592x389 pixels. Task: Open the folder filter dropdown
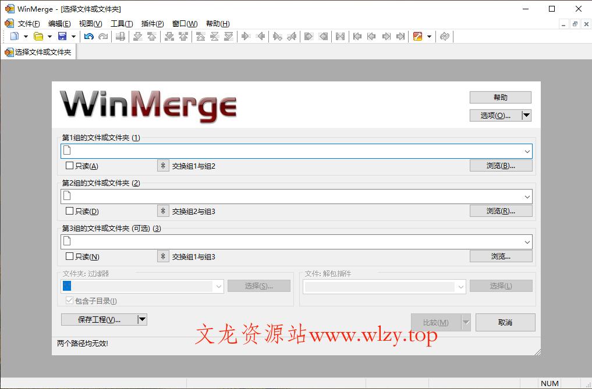pyautogui.click(x=219, y=285)
